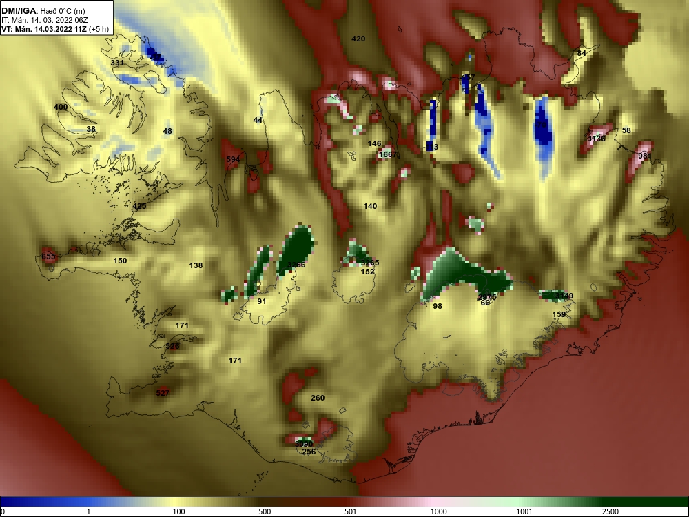
Task: Click the legend label 2500
Action: tap(610, 511)
